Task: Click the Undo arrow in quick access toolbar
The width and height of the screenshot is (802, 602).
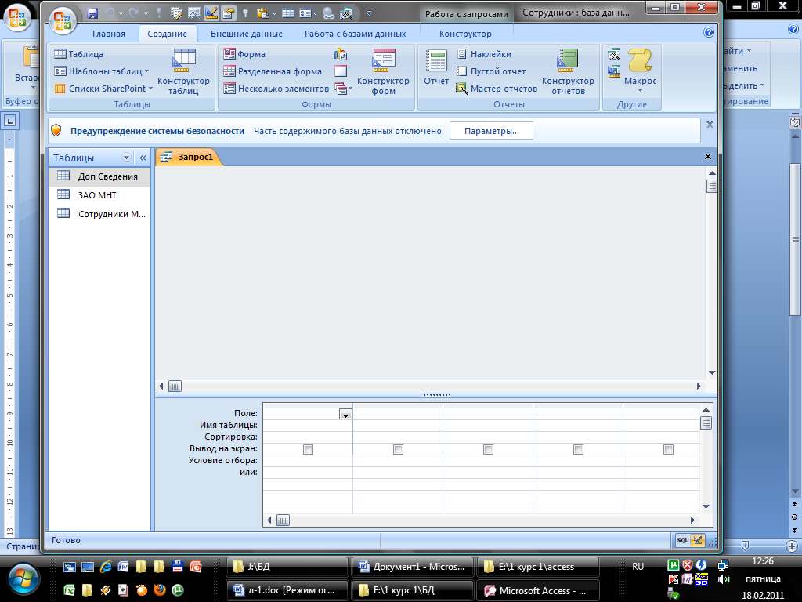Action: pyautogui.click(x=110, y=13)
